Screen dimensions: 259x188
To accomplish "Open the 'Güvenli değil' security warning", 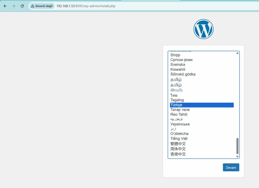I will 42,6.
